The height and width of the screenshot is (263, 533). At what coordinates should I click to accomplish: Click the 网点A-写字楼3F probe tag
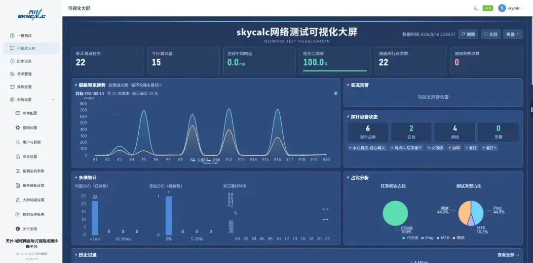(x=407, y=148)
